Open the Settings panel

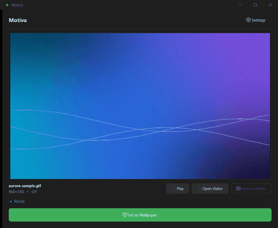[x=256, y=20]
